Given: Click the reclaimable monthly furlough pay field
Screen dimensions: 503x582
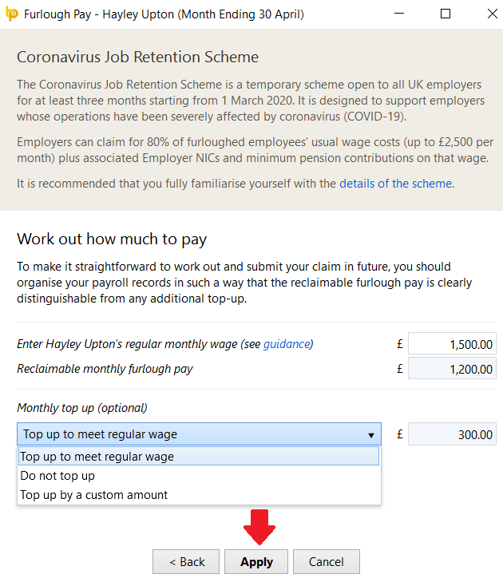Looking at the screenshot, I should pos(452,369).
